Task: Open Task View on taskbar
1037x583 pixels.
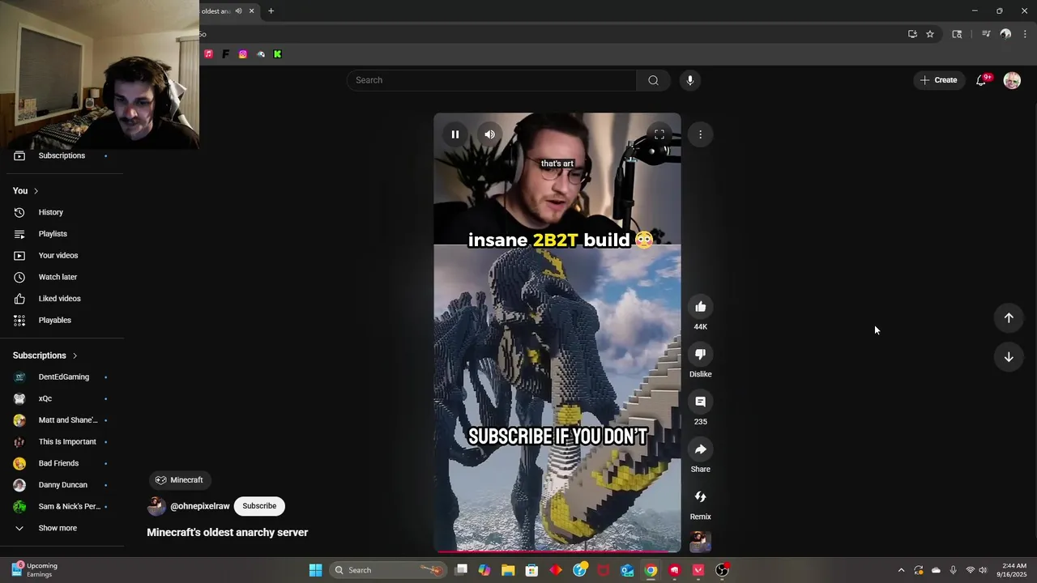Action: [461, 570]
